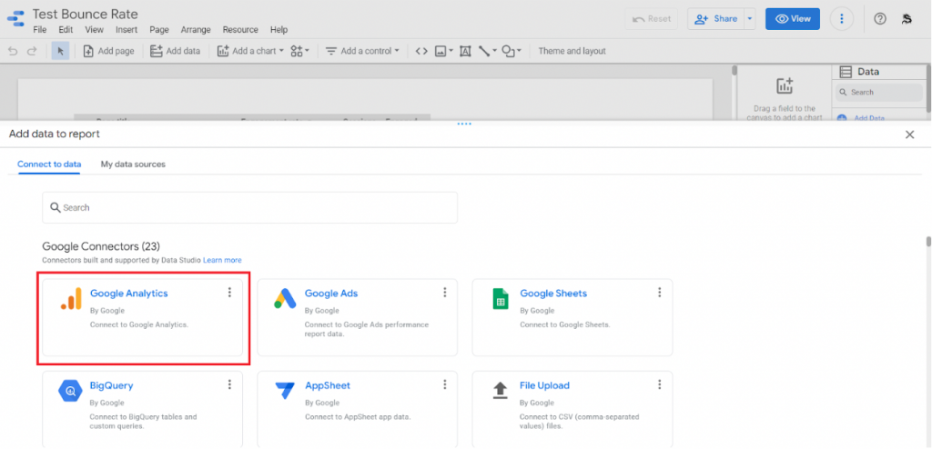Open the Help menu

(279, 30)
